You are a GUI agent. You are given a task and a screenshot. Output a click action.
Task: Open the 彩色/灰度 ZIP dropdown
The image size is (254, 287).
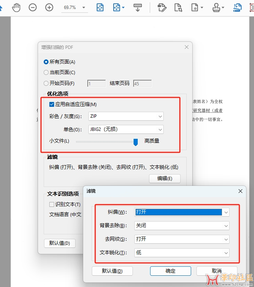pyautogui.click(x=126, y=117)
